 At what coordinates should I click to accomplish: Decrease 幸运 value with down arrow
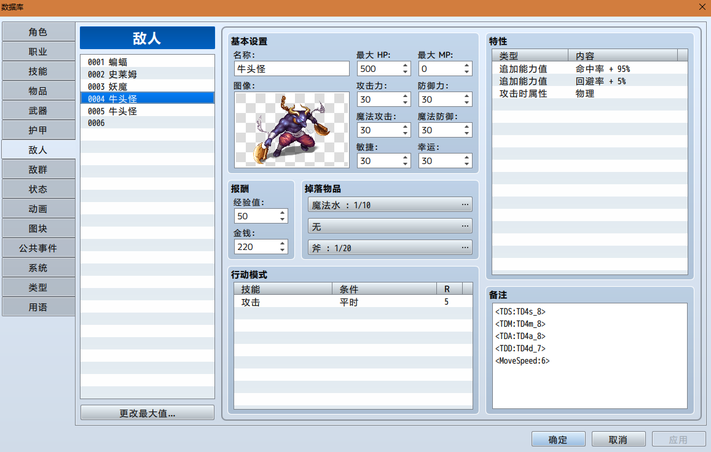[466, 164]
